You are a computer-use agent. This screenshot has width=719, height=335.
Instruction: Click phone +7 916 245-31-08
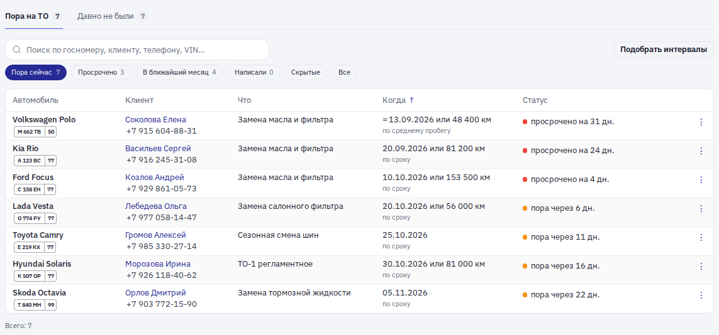(162, 160)
